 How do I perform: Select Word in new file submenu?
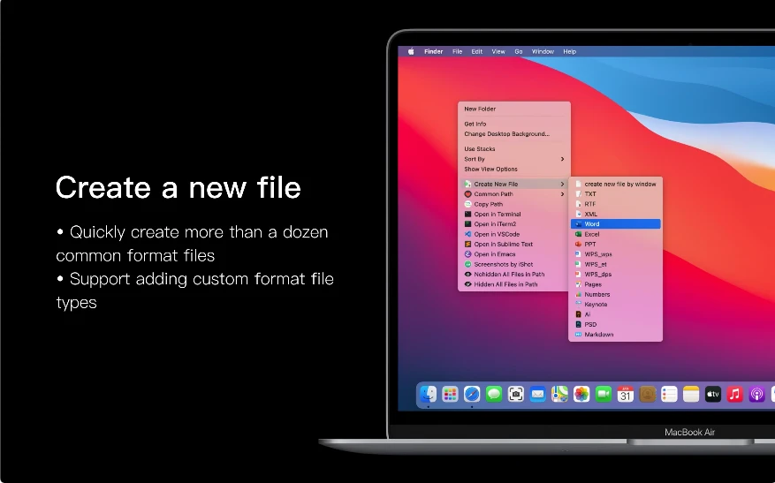(x=615, y=223)
